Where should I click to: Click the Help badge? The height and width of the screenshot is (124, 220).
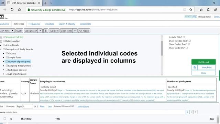195,17
